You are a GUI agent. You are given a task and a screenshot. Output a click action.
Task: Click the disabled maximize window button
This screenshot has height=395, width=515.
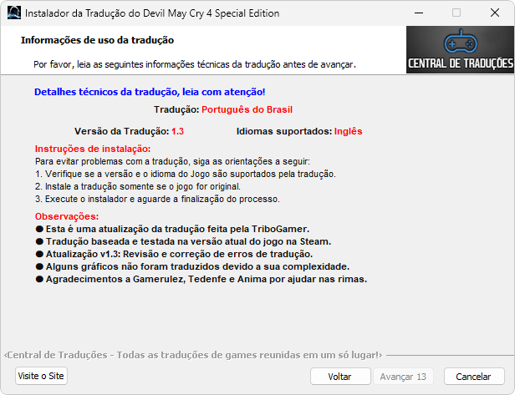tap(456, 13)
